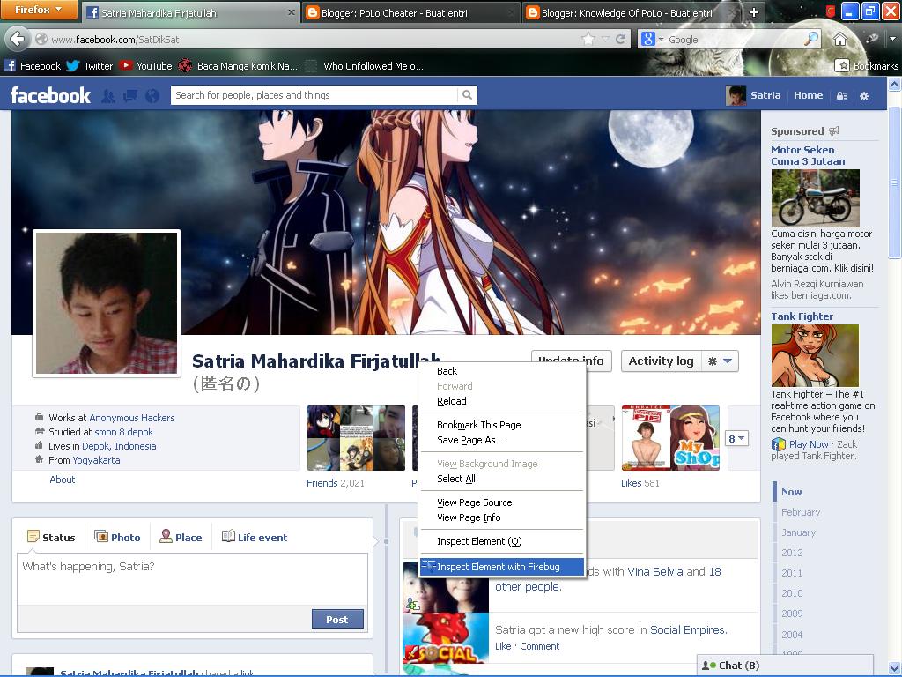Open the Friends photo thumbnail
The image size is (902, 677).
coord(356,438)
